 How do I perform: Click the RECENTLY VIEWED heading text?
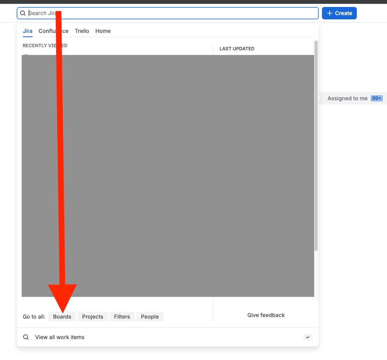(45, 46)
